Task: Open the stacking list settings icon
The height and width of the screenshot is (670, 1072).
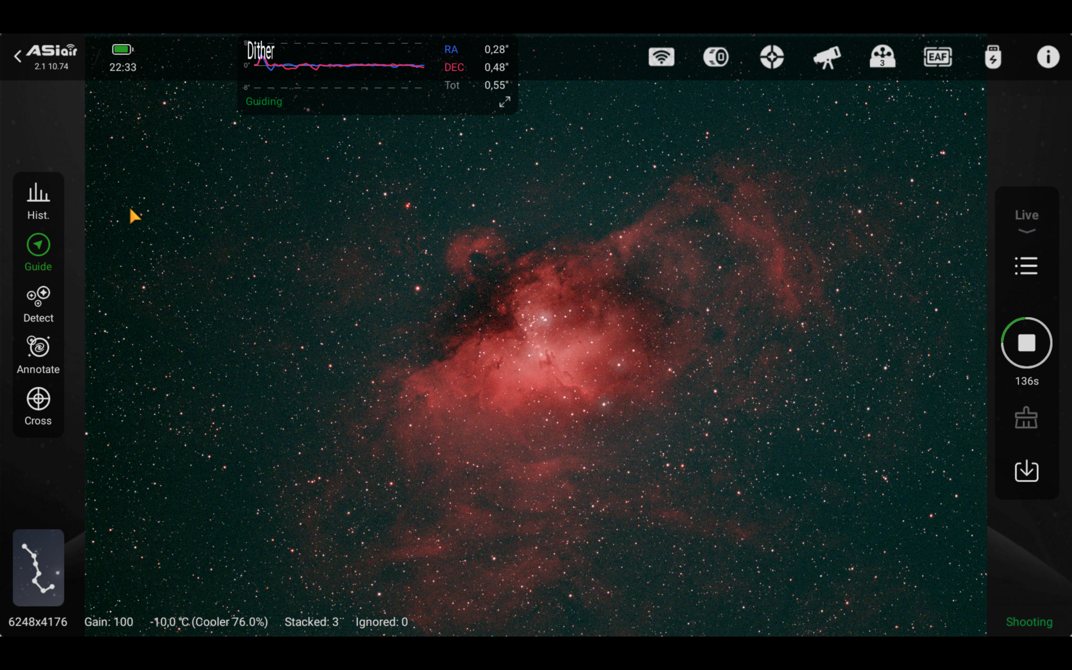Action: [1026, 266]
